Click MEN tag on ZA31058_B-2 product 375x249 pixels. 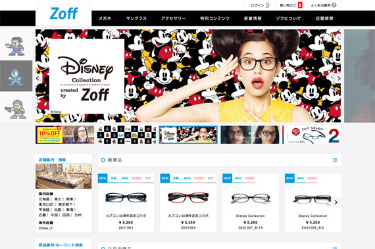[x=301, y=178]
